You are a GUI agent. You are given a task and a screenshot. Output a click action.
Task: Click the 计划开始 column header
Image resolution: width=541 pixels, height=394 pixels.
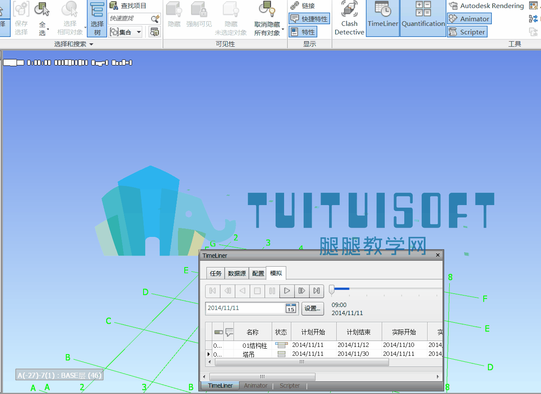313,332
